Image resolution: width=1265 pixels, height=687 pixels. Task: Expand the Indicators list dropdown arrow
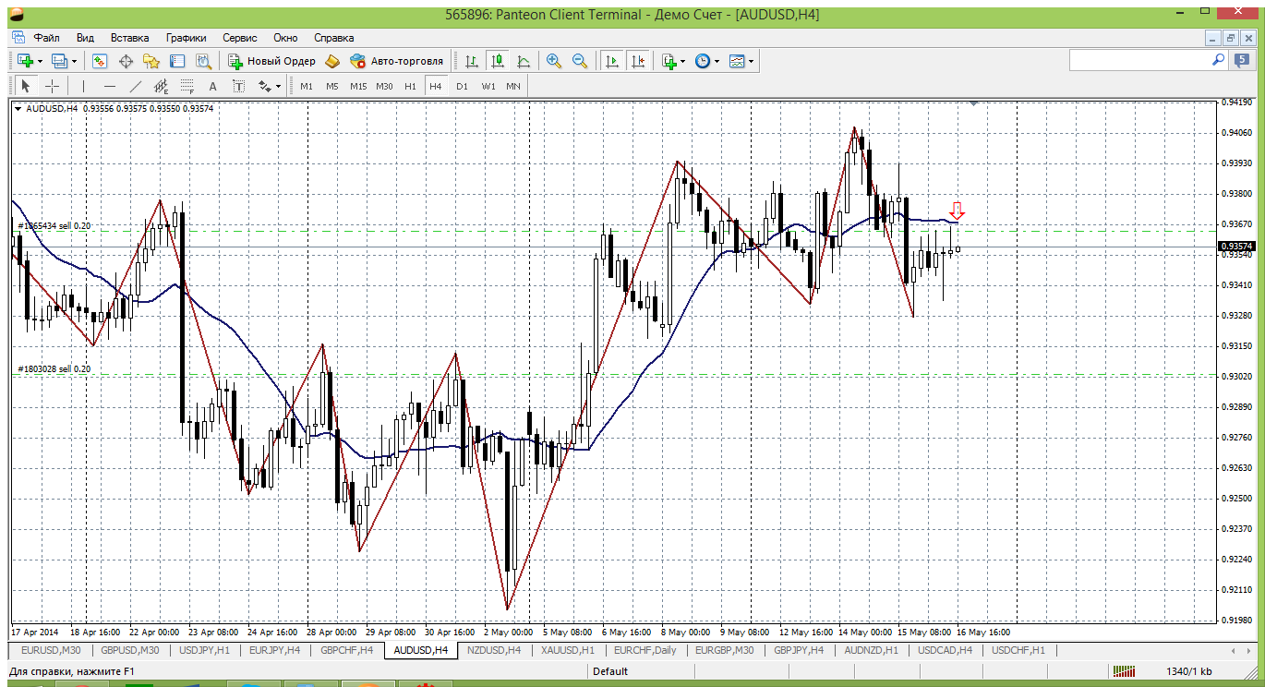tap(682, 62)
